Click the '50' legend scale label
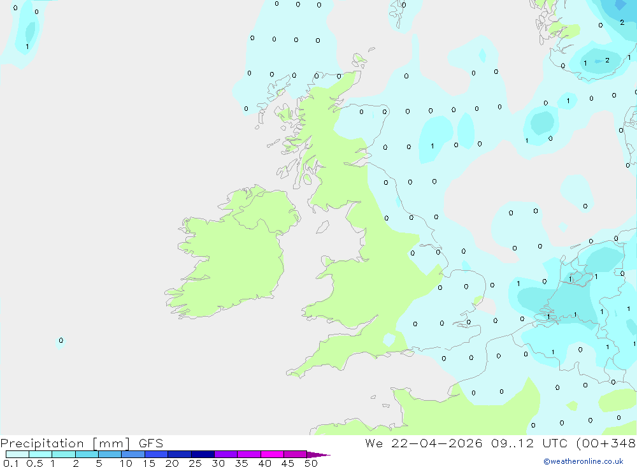Image resolution: width=637 pixels, height=467 pixels. 311,463
